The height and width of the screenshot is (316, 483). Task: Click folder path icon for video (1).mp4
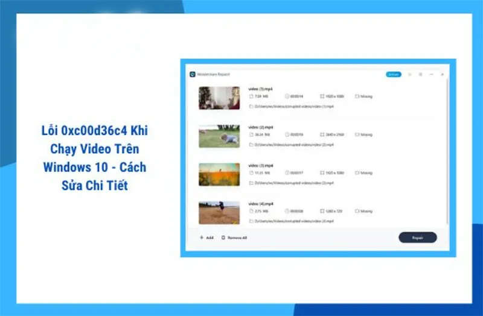(251, 107)
